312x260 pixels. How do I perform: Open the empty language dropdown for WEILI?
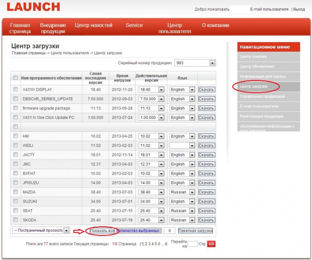[x=192, y=145]
